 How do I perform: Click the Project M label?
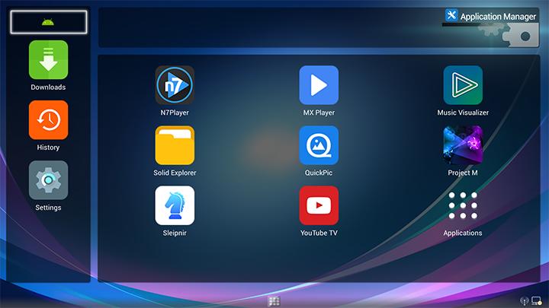(x=463, y=173)
